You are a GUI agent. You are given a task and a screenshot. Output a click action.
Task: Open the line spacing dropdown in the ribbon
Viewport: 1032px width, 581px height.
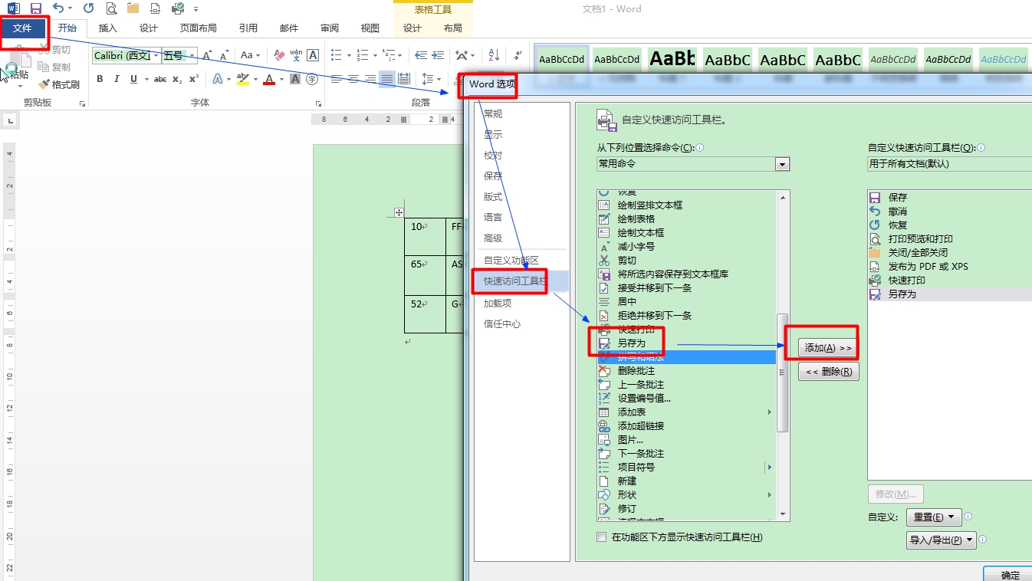[431, 79]
